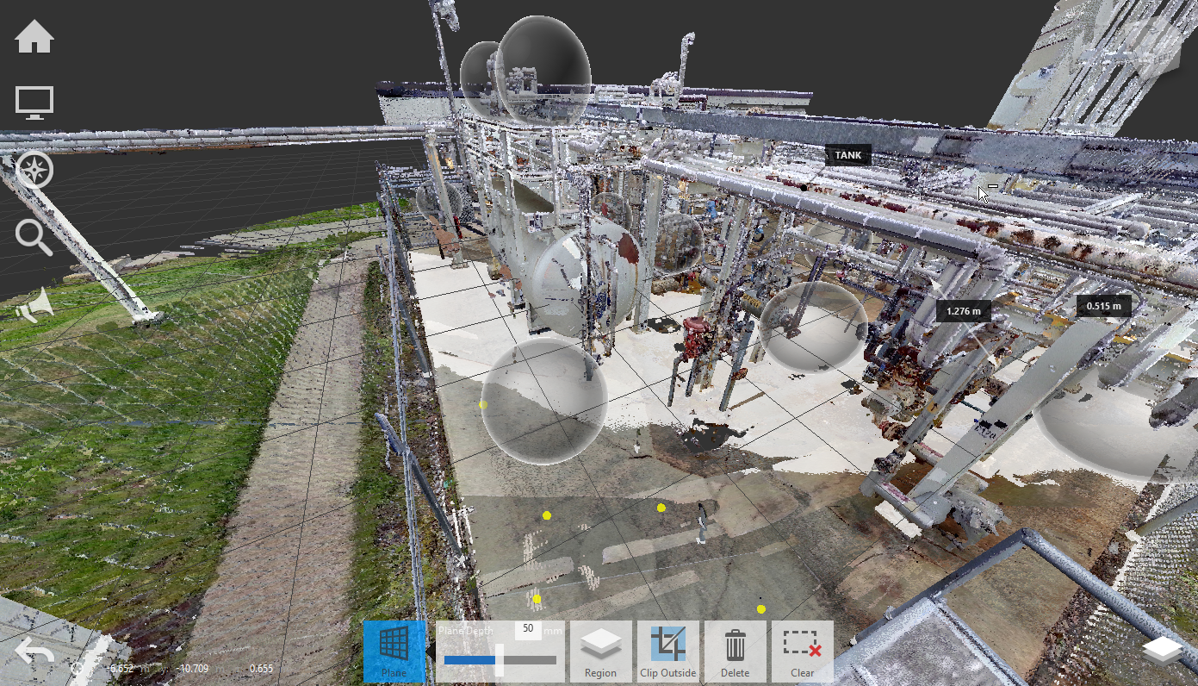This screenshot has width=1198, height=686.
Task: Open the display monitor icon
Action: (x=34, y=103)
